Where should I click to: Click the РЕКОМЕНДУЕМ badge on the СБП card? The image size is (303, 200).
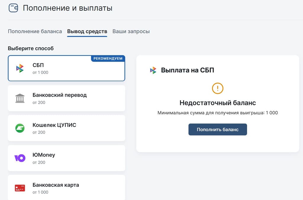click(108, 58)
